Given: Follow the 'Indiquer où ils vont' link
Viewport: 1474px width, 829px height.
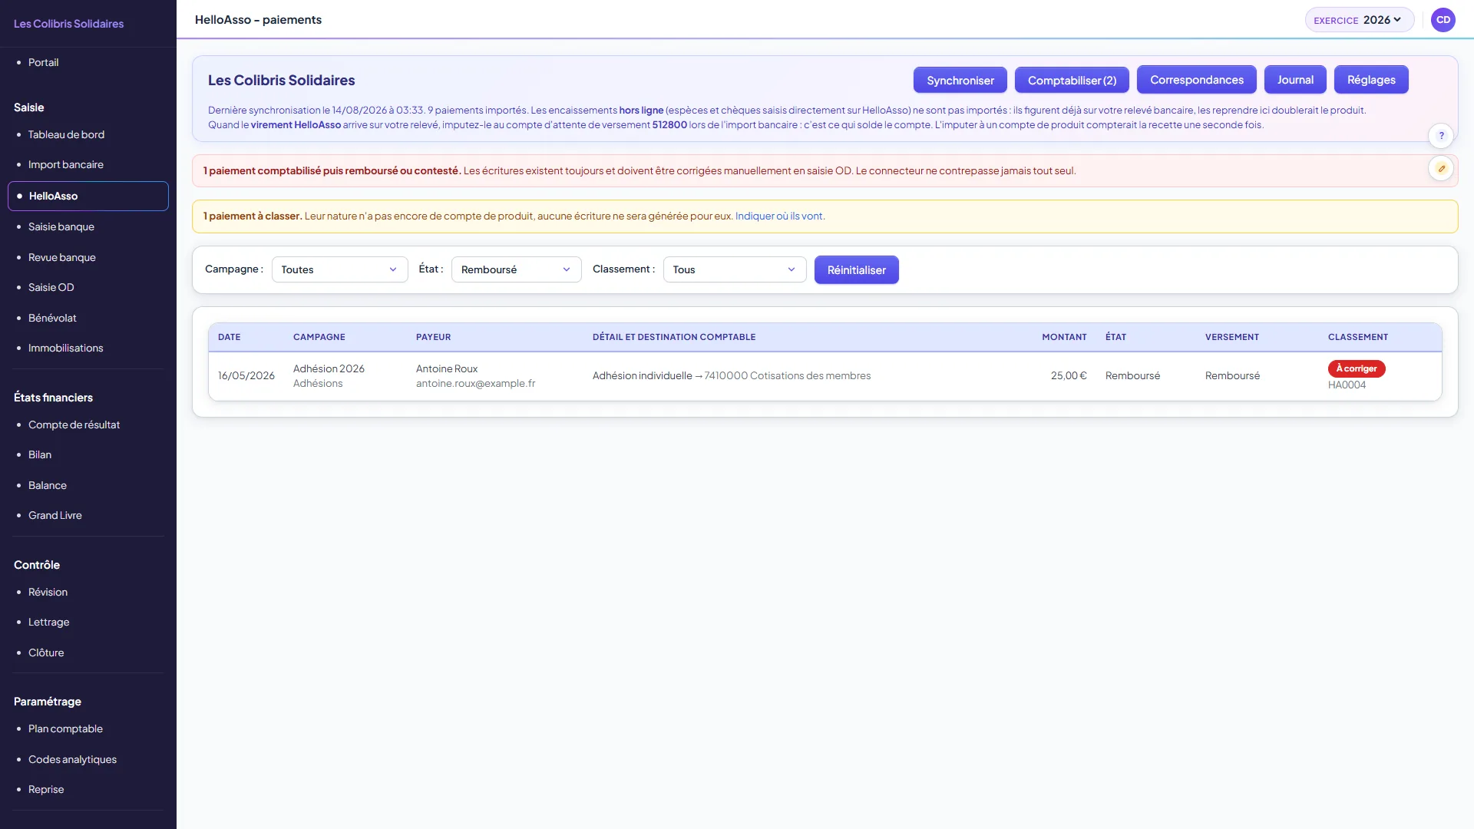Looking at the screenshot, I should [x=778, y=216].
